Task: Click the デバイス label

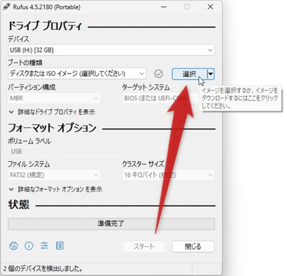Action: coord(18,39)
